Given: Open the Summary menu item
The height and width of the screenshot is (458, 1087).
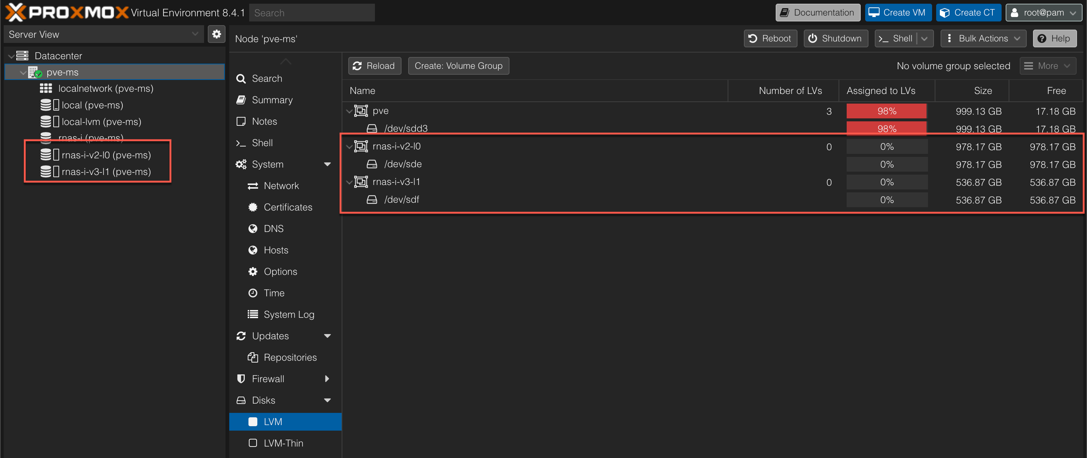Looking at the screenshot, I should pos(285,100).
